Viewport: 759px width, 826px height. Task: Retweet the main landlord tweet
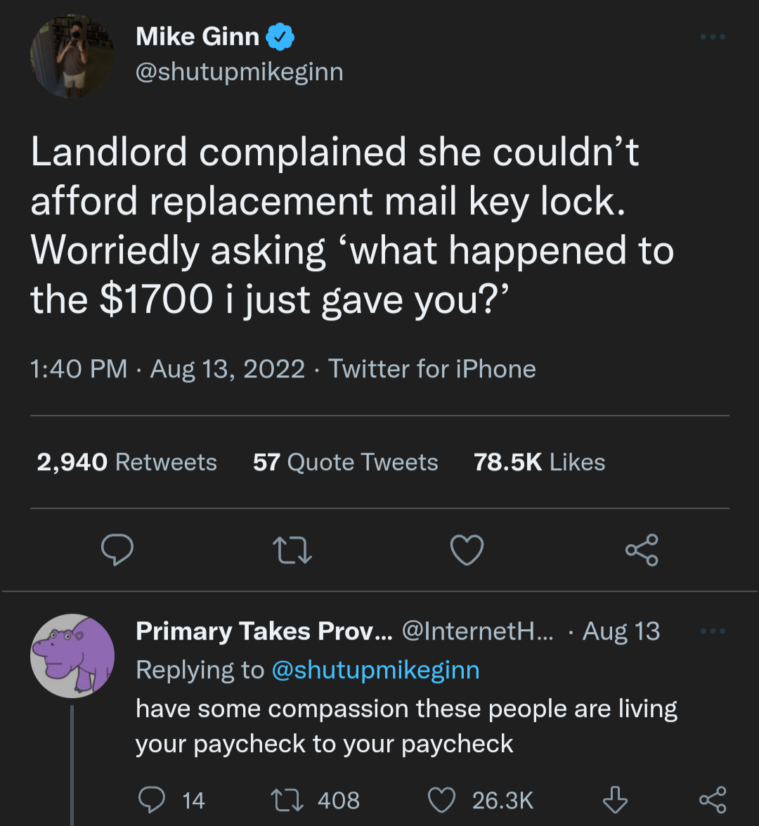click(292, 550)
